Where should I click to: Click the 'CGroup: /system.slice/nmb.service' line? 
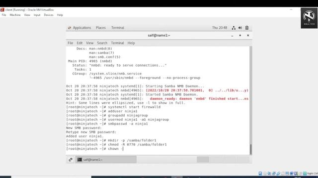[x=107, y=74]
